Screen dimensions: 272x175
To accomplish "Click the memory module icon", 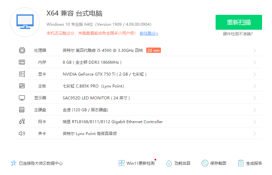I will [x=22, y=62].
